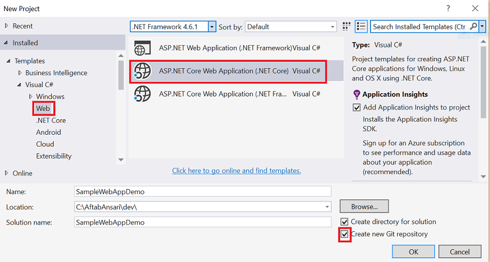490x262 pixels.
Task: Select ASP.NET Core Web Application (.NET Fra... template name
Action: click(222, 94)
